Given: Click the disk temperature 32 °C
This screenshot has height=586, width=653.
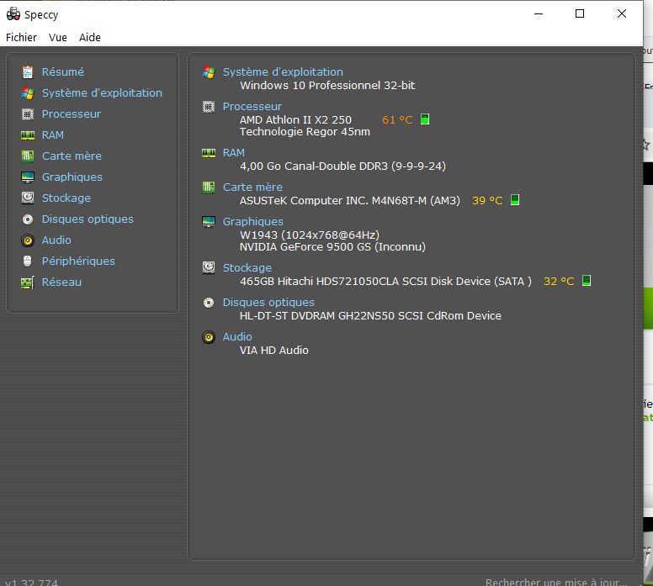Looking at the screenshot, I should pos(559,282).
